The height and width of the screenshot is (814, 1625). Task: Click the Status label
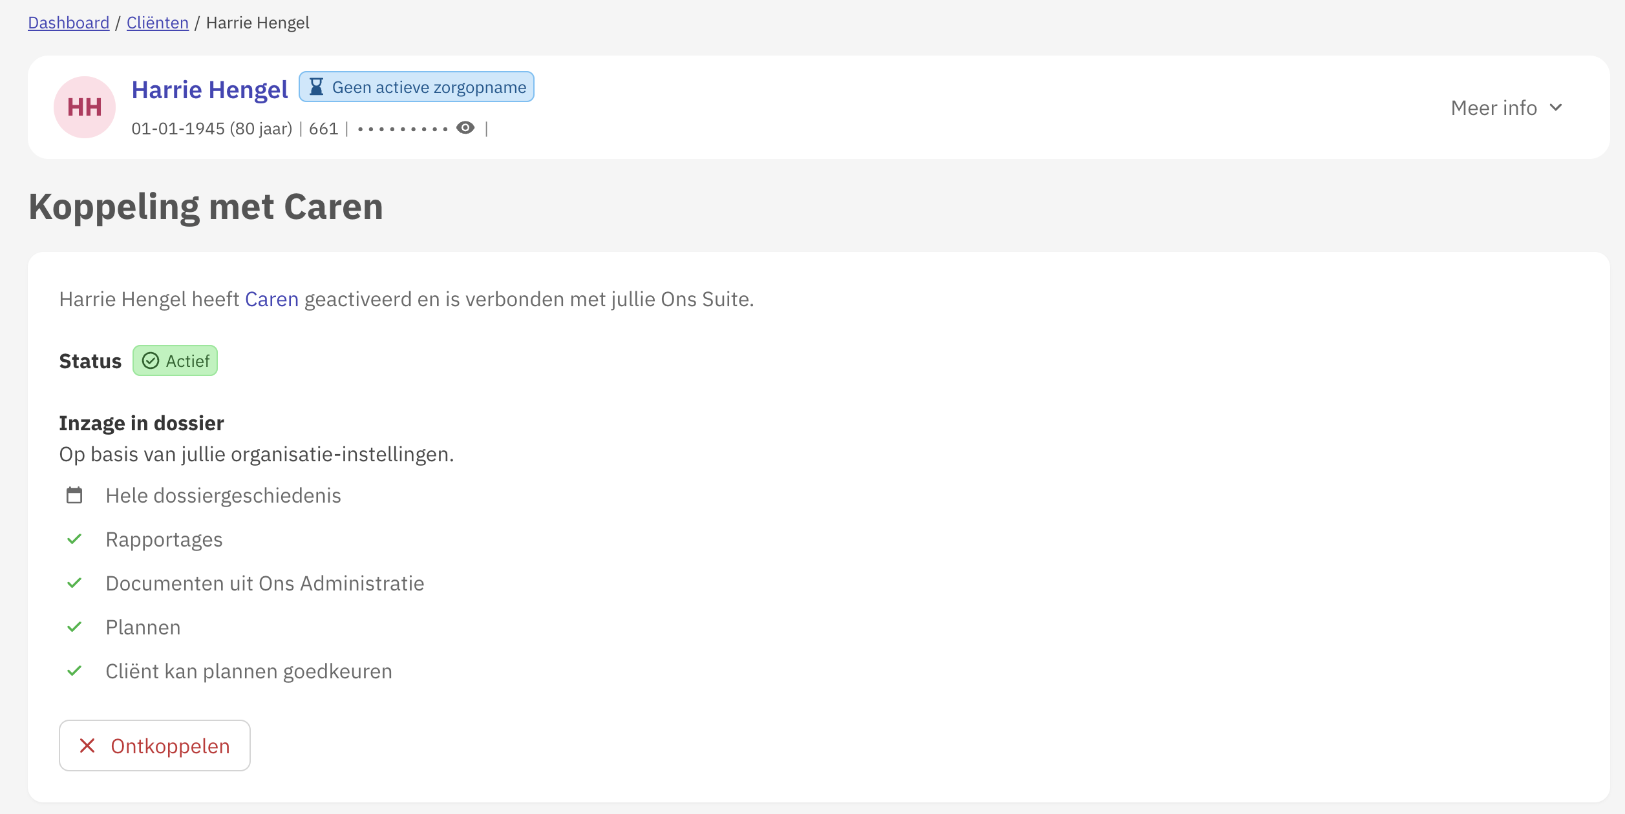(90, 361)
